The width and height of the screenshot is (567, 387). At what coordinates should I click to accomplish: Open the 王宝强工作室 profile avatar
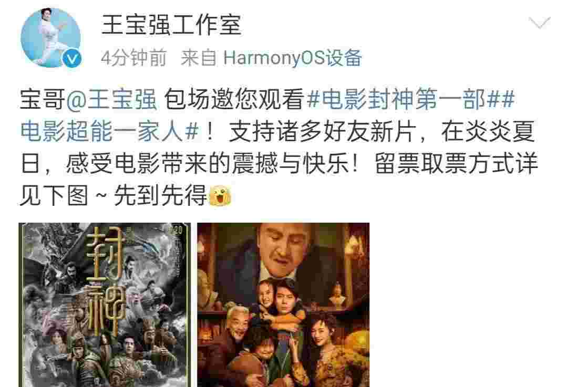point(51,37)
